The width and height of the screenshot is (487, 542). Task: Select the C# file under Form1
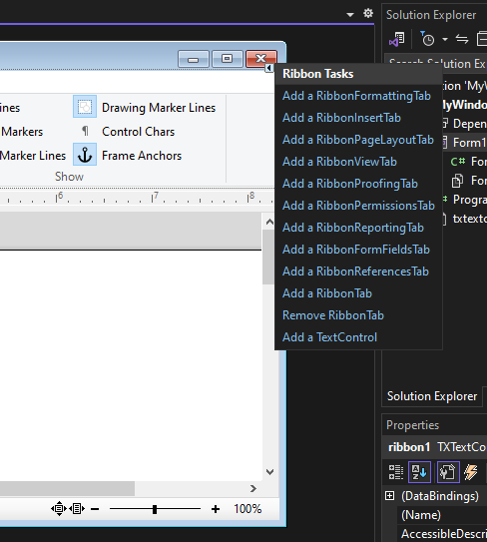tap(468, 162)
